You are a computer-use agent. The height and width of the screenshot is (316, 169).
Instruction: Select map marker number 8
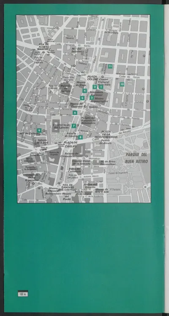[x=80, y=137]
